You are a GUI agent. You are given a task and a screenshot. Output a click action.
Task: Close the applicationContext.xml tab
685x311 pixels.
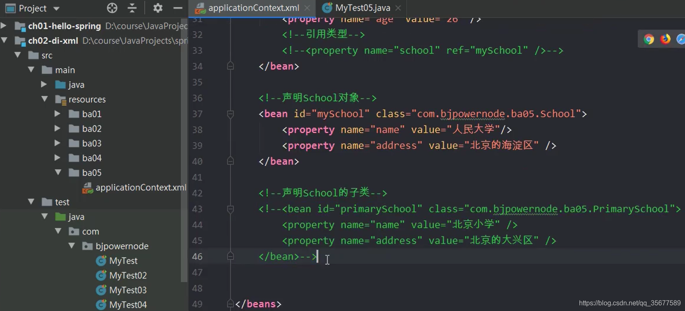(x=307, y=8)
